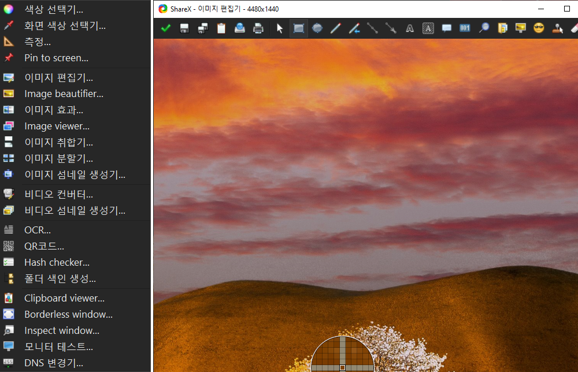The height and width of the screenshot is (372, 578).
Task: Select the Speech balloon tool
Action: coord(446,28)
